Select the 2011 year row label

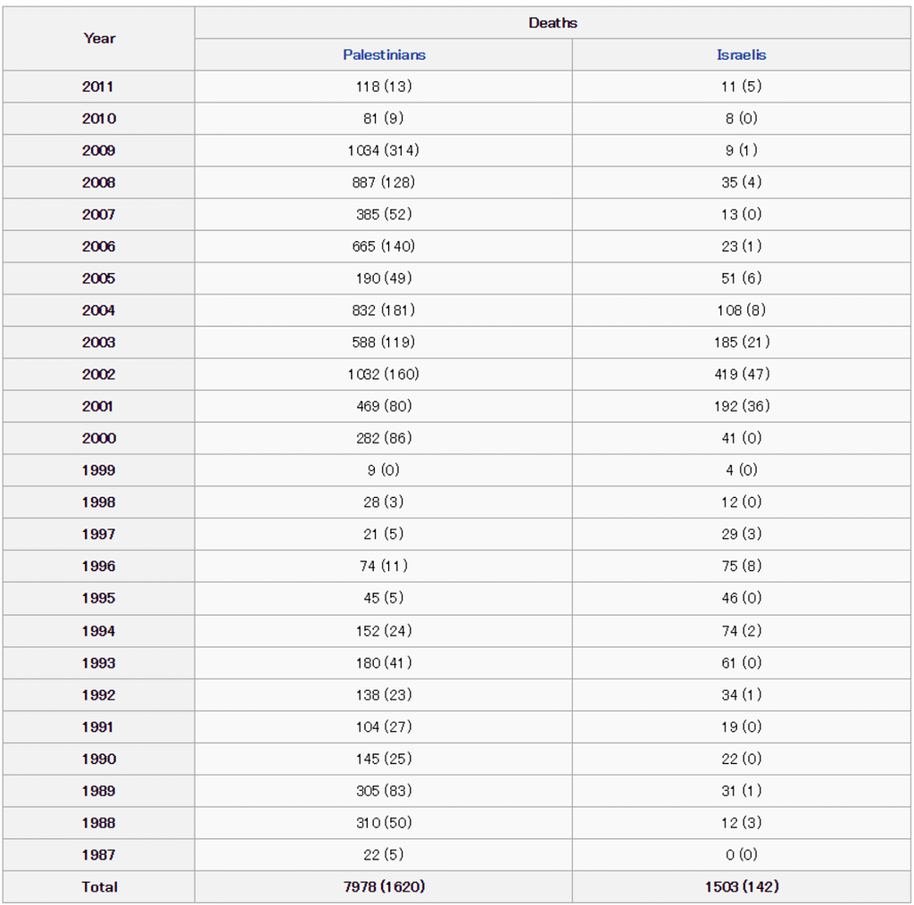pos(98,87)
